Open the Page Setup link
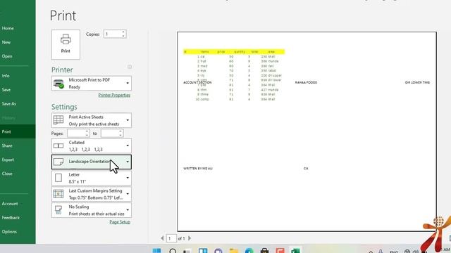 [120, 222]
